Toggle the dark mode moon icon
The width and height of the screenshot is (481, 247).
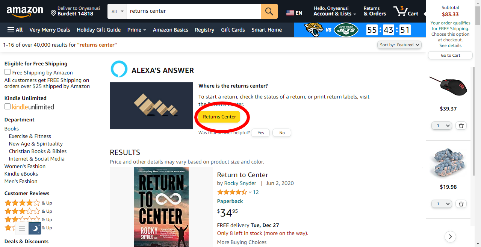tap(35, 228)
